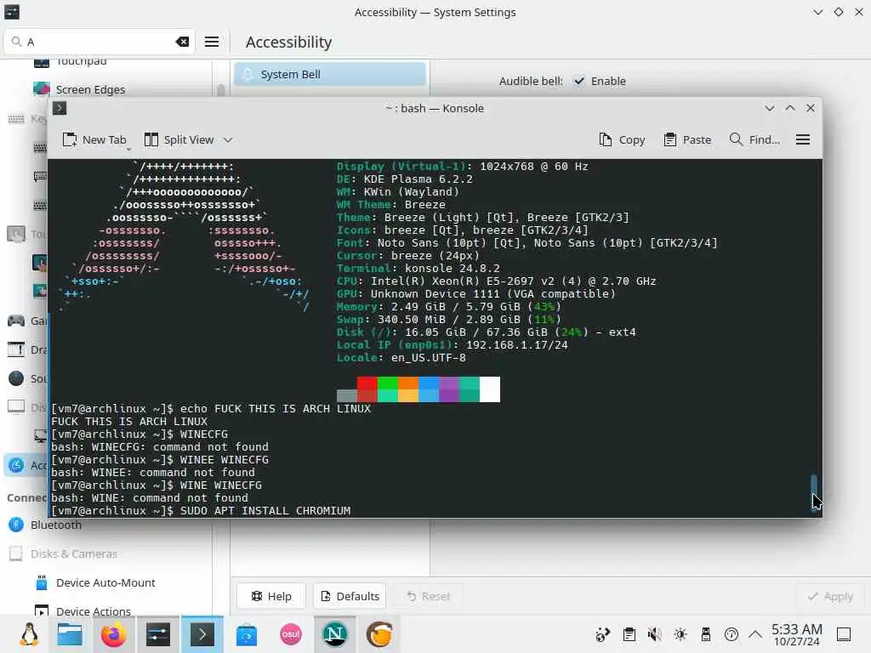Click the Drawing Tablet sidebar icon
The height and width of the screenshot is (653, 871).
(16, 349)
